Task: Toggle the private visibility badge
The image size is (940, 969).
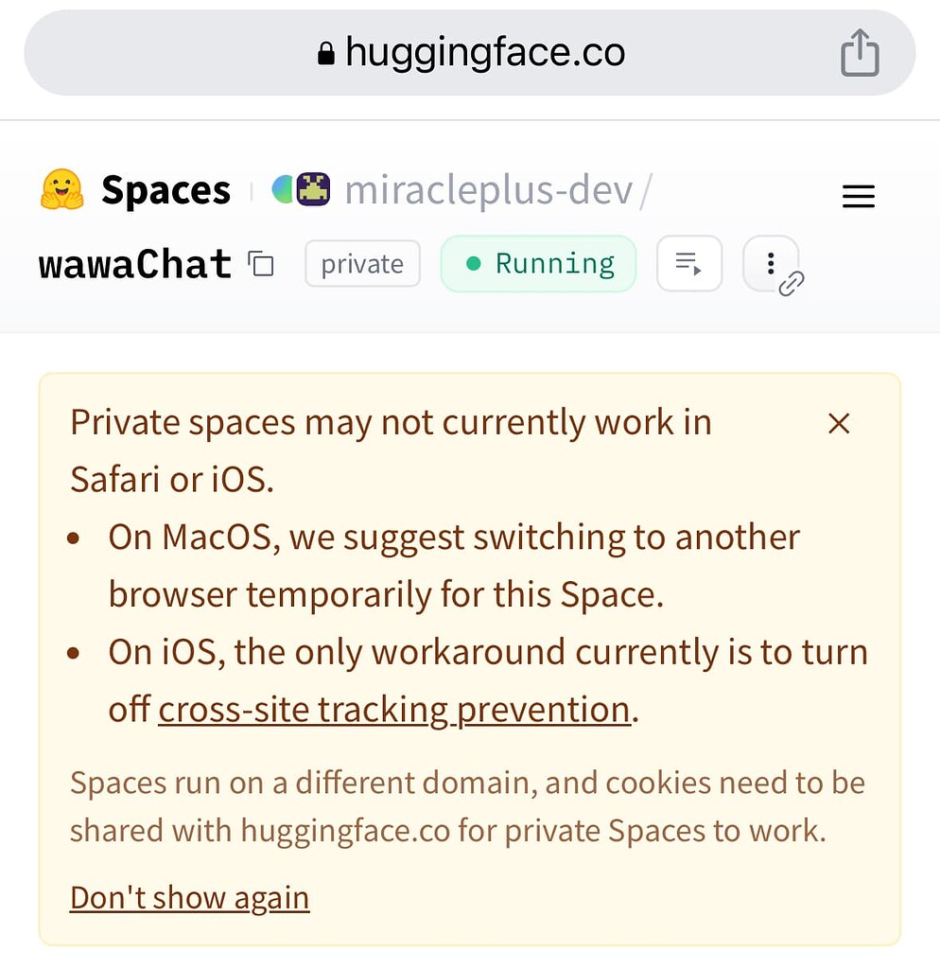Action: click(362, 264)
